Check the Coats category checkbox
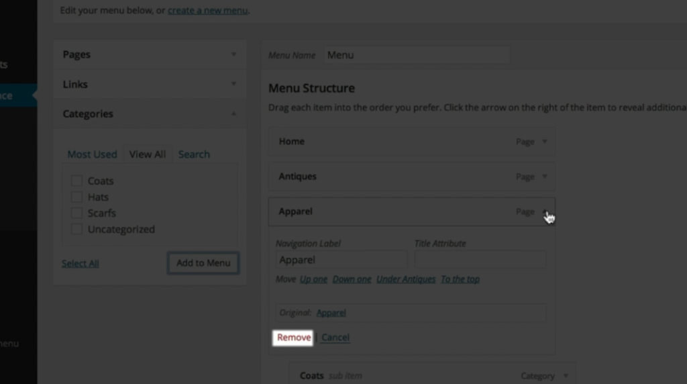Screen dimensions: 687x384 tap(76, 181)
